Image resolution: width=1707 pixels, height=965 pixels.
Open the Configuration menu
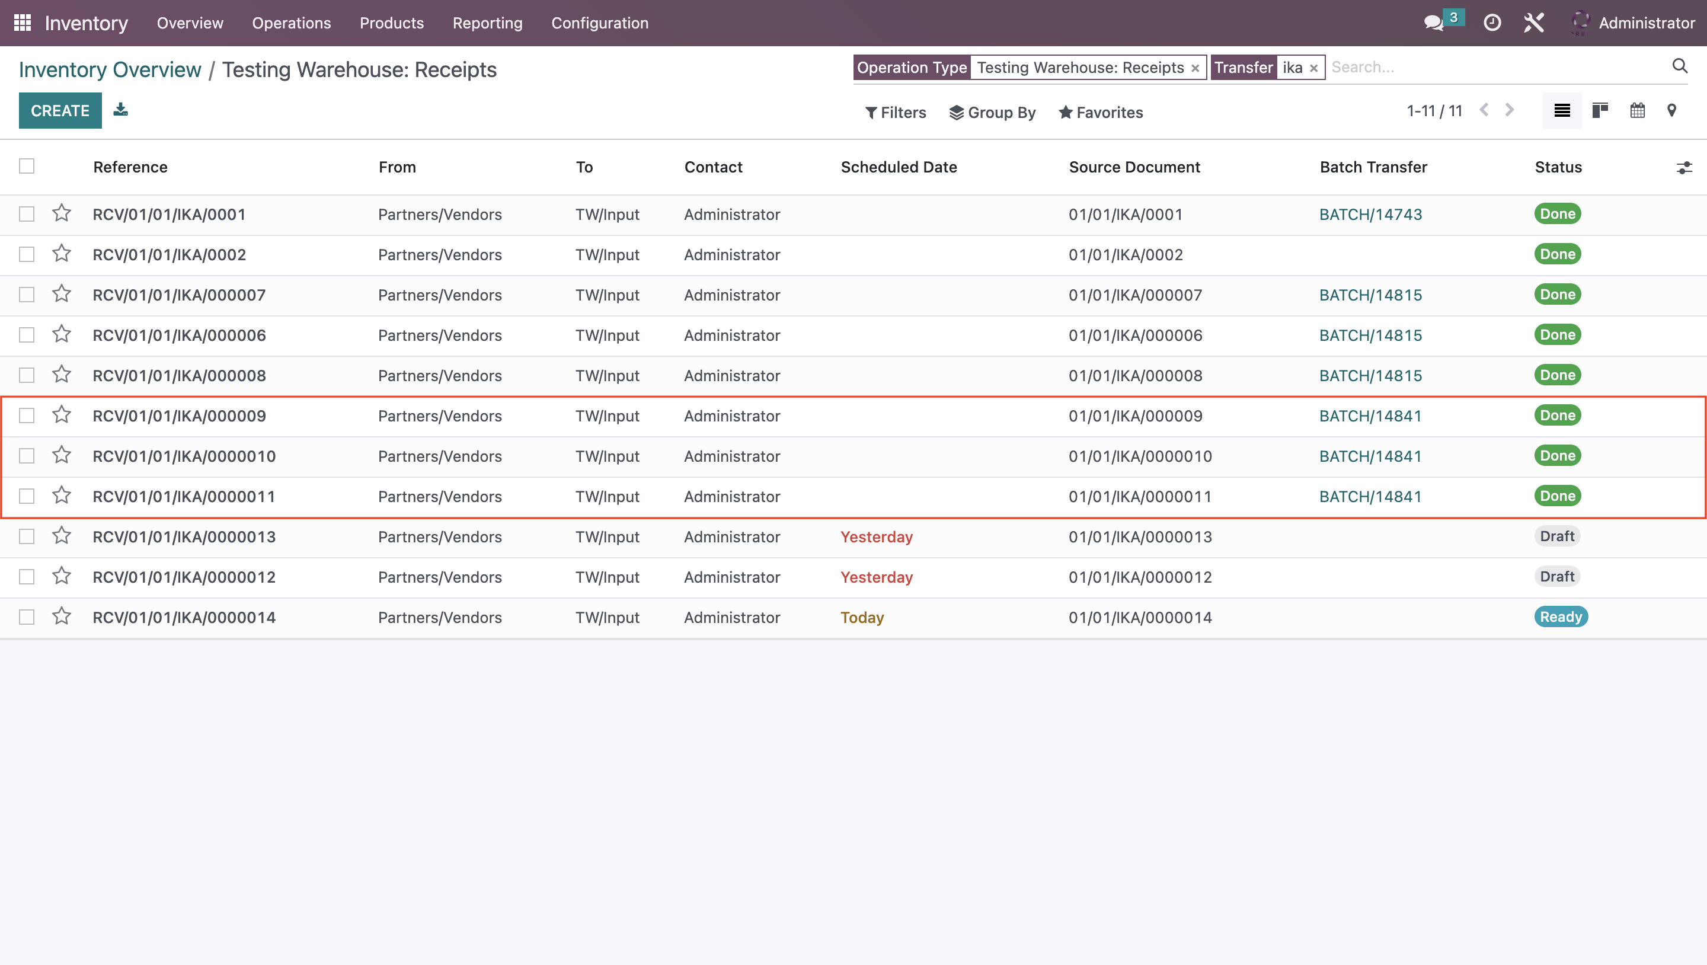click(x=600, y=23)
